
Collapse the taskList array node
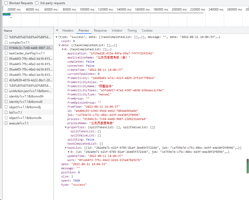pyautogui.click(x=66, y=148)
